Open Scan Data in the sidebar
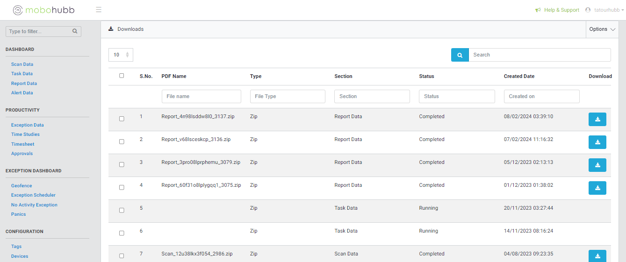 point(22,64)
